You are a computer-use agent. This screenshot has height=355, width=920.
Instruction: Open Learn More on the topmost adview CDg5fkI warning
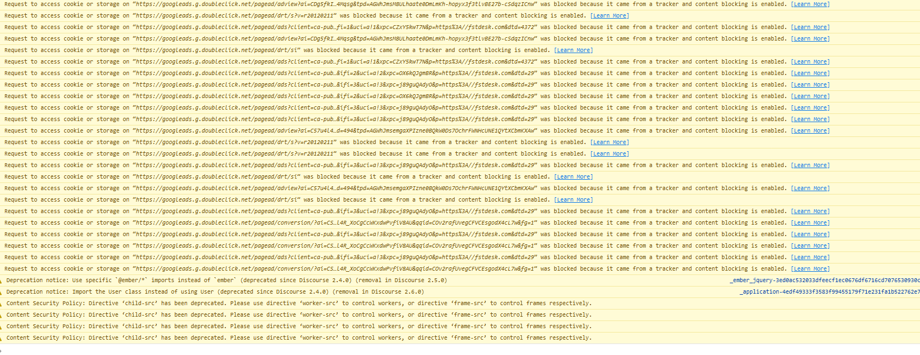(x=810, y=4)
